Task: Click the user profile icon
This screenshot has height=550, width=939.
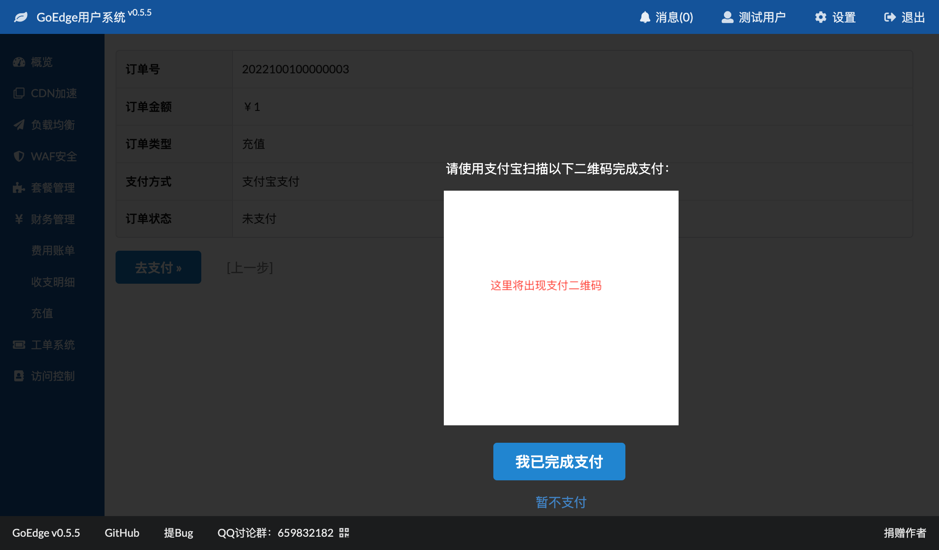Action: tap(727, 17)
